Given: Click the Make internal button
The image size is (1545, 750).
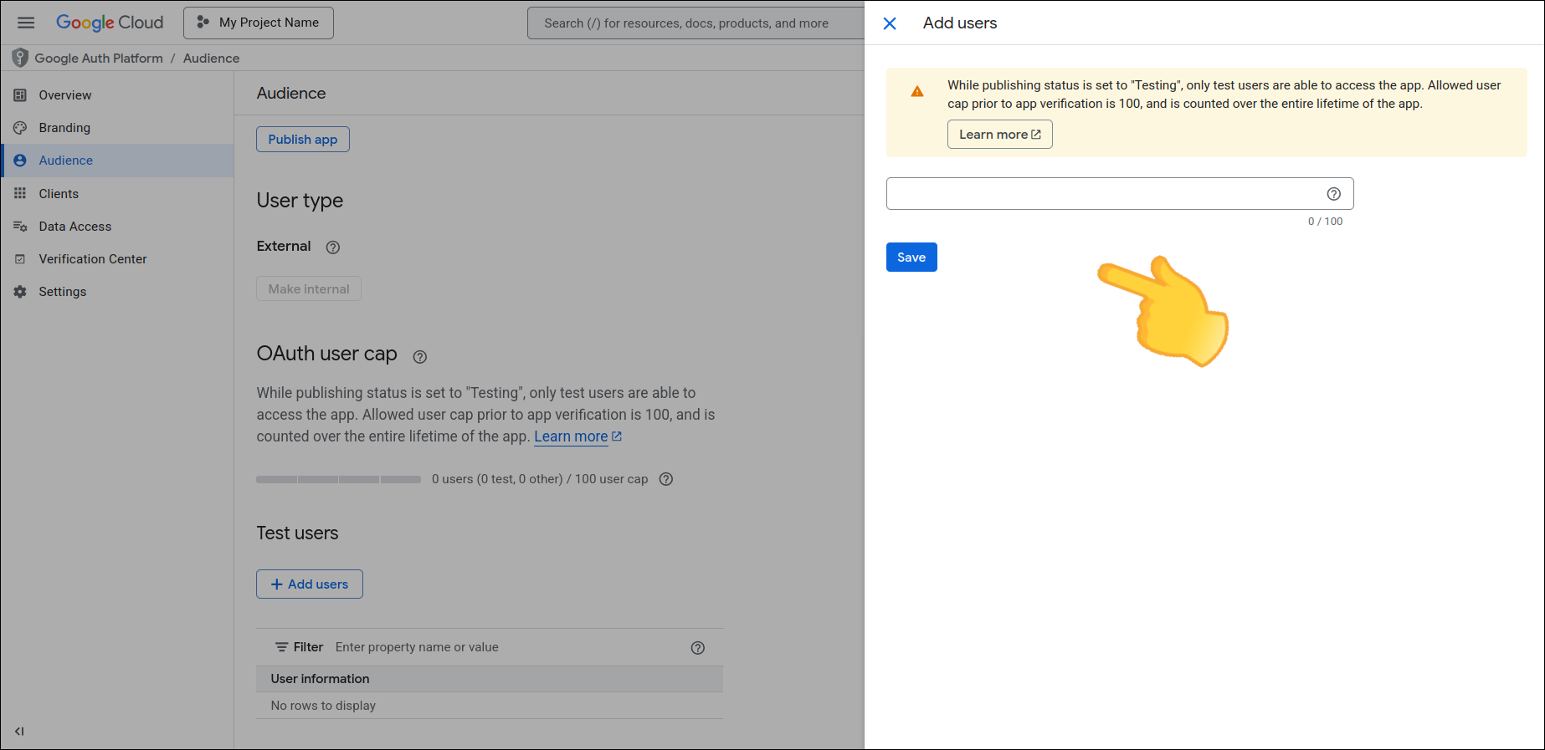Looking at the screenshot, I should pyautogui.click(x=309, y=289).
